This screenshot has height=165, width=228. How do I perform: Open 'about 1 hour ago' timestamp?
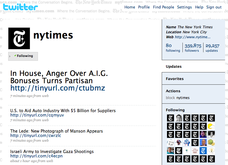(32, 161)
